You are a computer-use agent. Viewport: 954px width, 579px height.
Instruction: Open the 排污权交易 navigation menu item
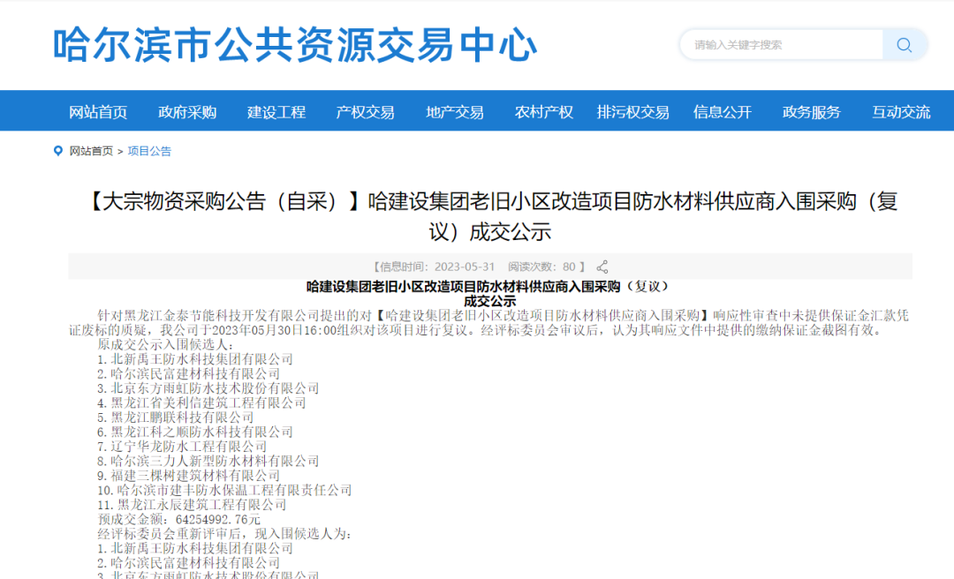pos(632,112)
